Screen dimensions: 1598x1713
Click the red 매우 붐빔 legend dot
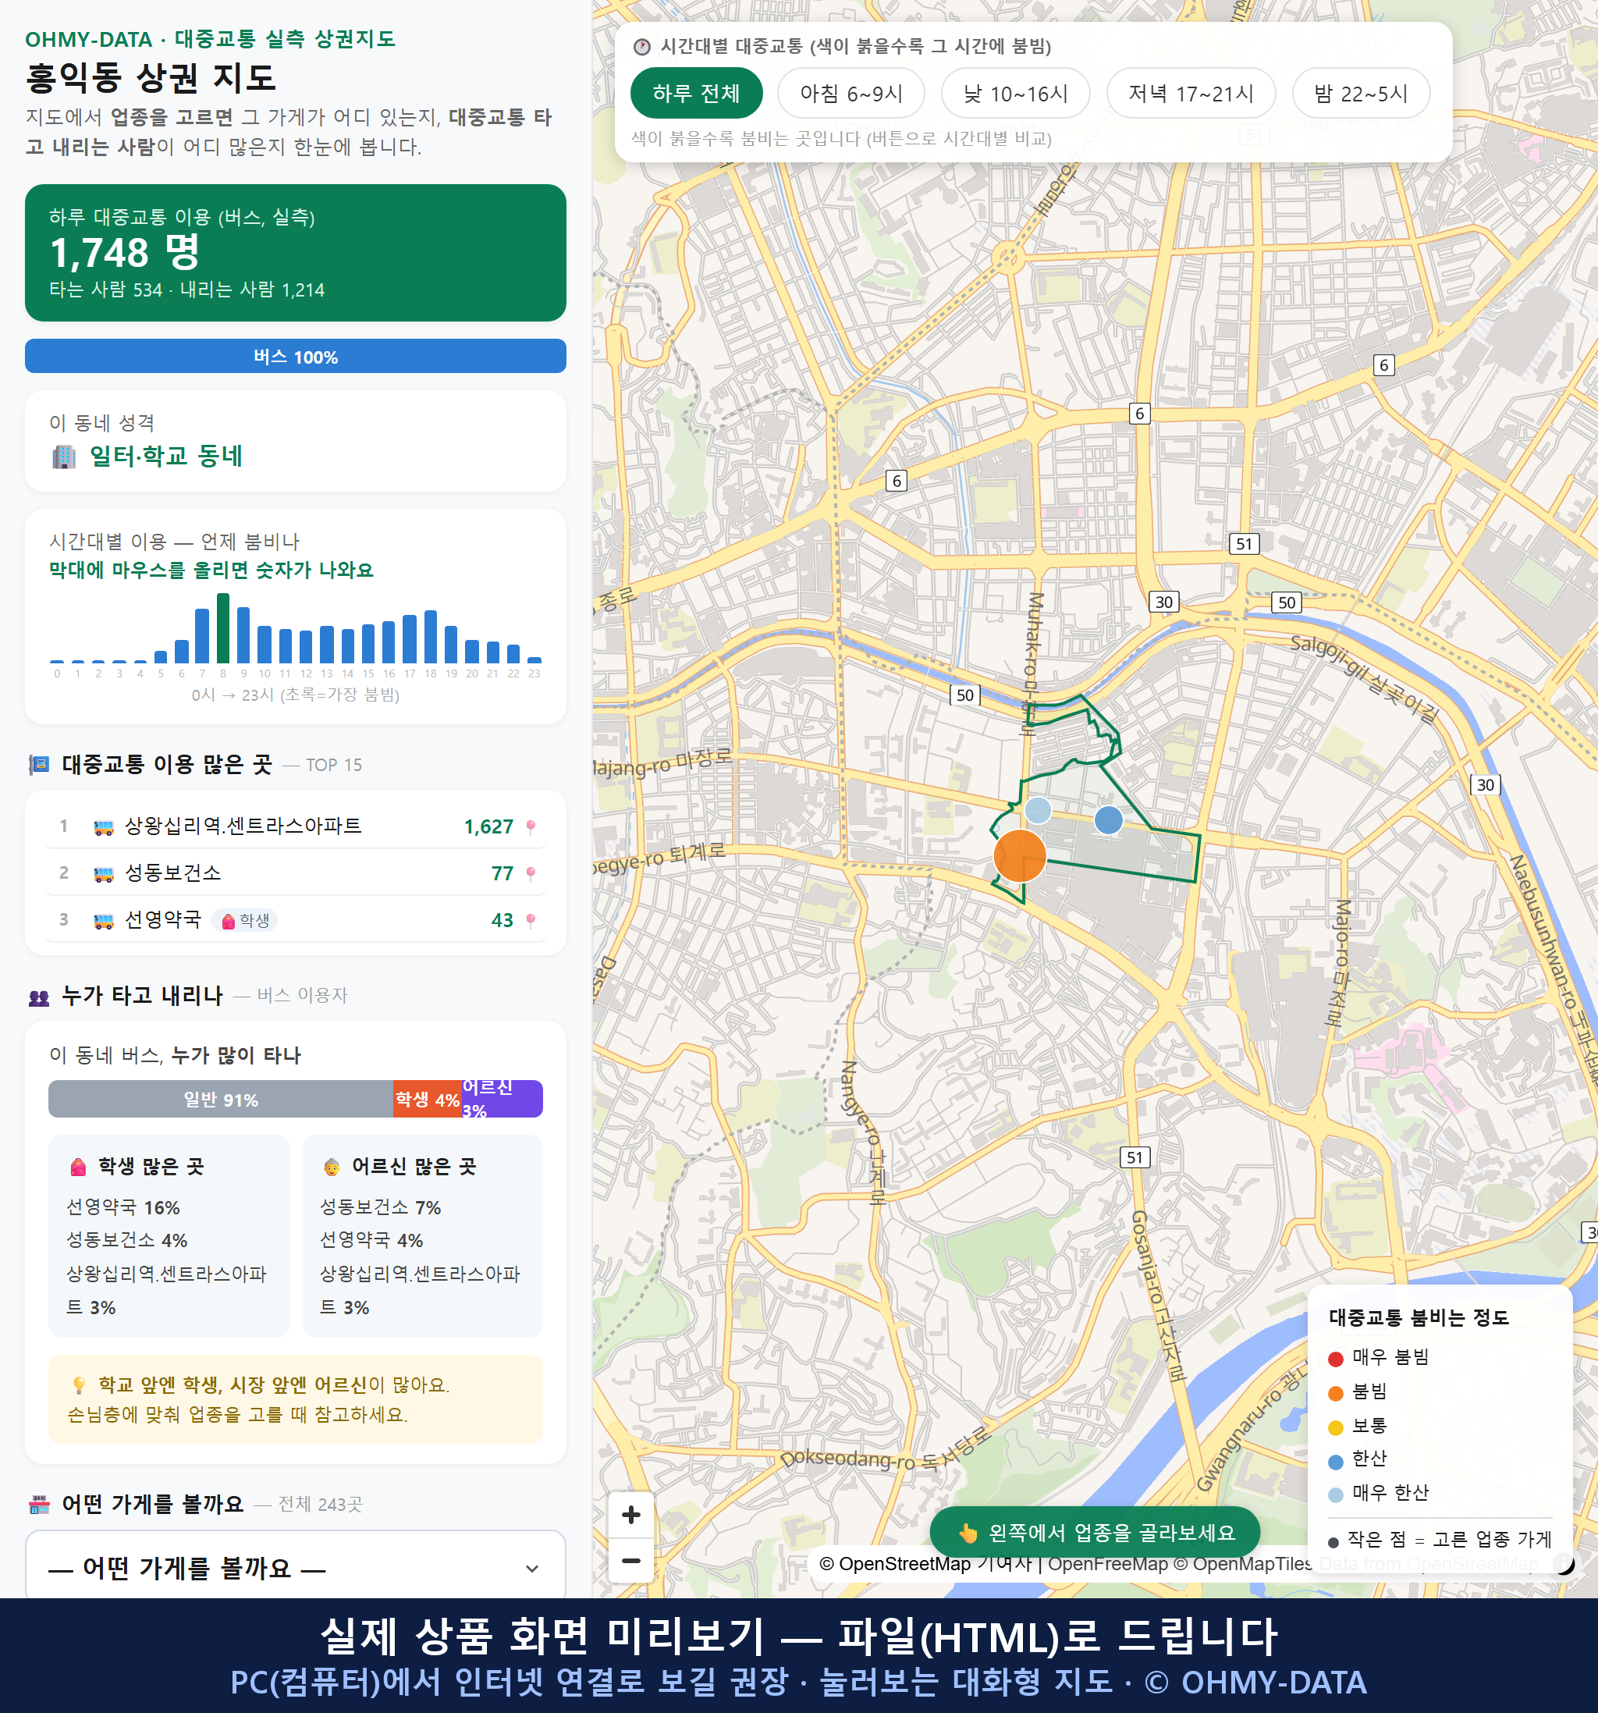point(1335,1359)
